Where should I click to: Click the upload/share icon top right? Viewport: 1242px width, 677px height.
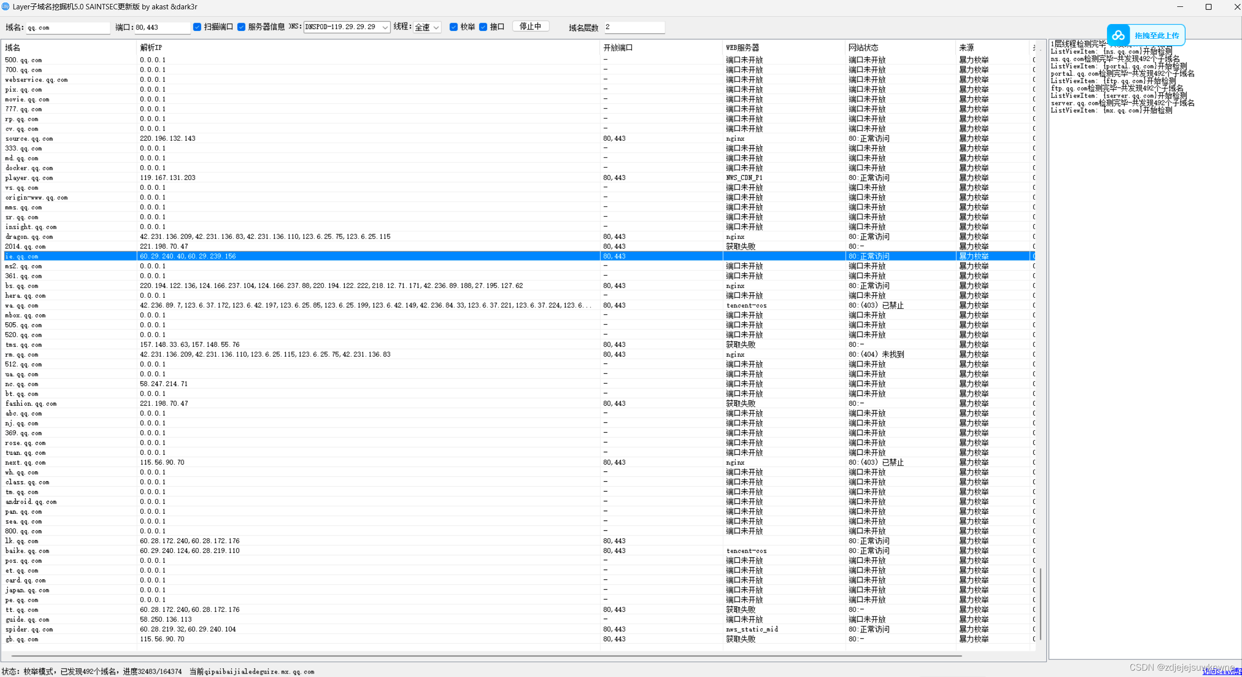[x=1117, y=35]
